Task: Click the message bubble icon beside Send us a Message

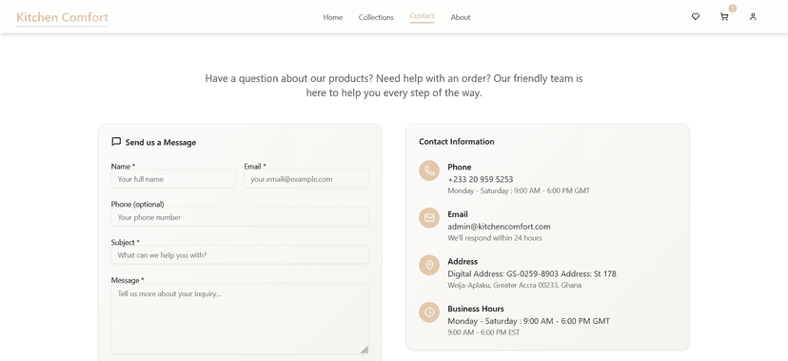Action: point(116,142)
